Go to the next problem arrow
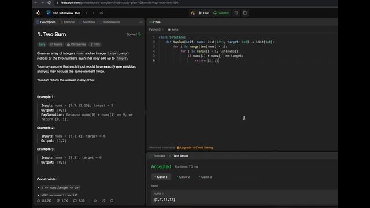 click(94, 13)
